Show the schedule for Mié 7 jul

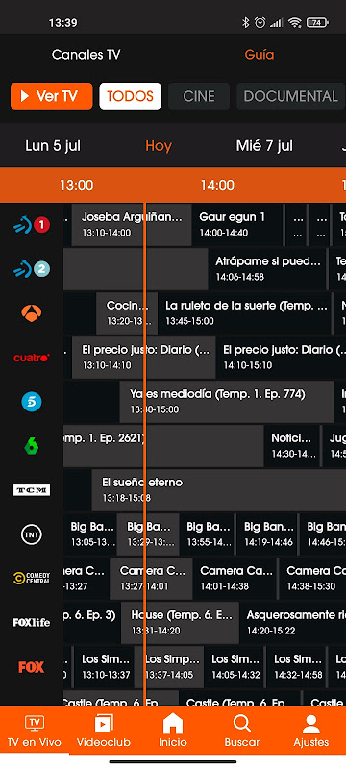click(264, 146)
